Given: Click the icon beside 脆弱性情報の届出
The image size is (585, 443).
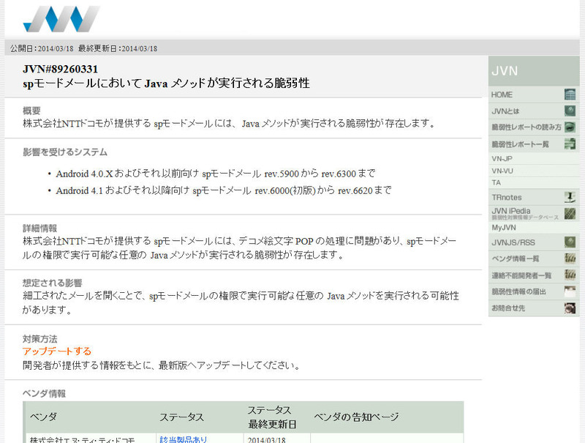Looking at the screenshot, I should pyautogui.click(x=570, y=291).
